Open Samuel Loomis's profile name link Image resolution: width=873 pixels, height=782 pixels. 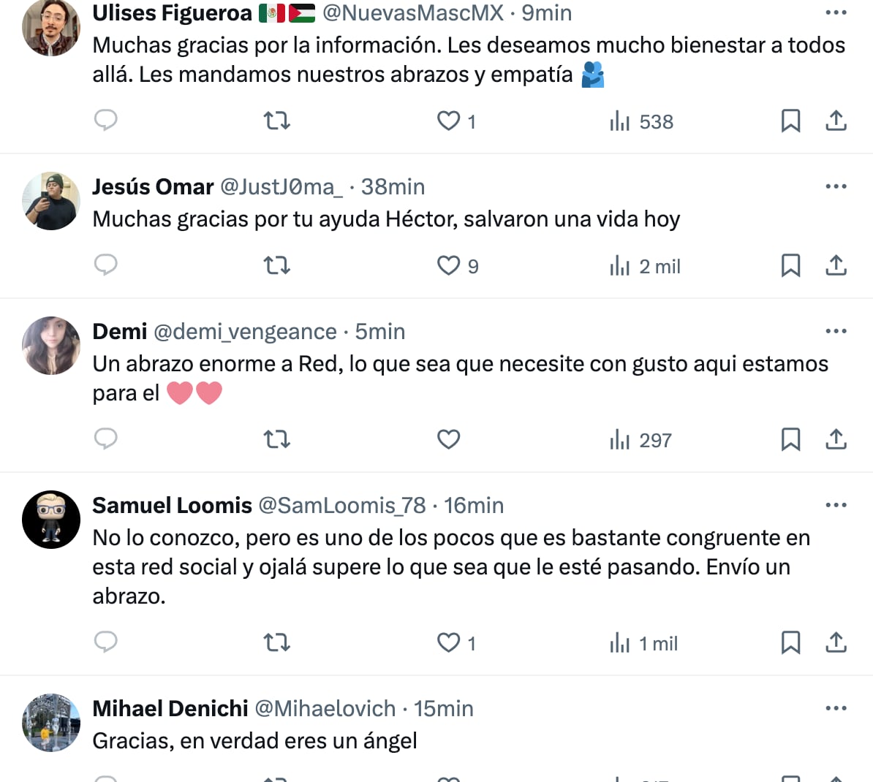[x=172, y=505]
